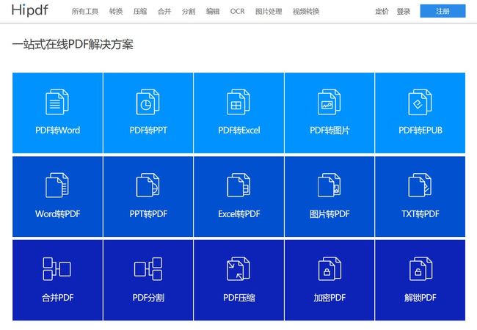Image resolution: width=477 pixels, height=330 pixels.
Task: Click the TXT转PDF label
Action: coord(420,214)
